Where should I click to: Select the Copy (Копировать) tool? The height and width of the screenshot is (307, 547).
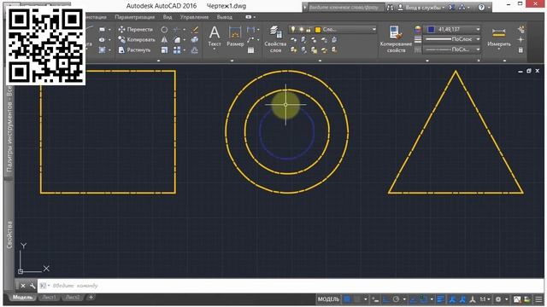[137, 40]
